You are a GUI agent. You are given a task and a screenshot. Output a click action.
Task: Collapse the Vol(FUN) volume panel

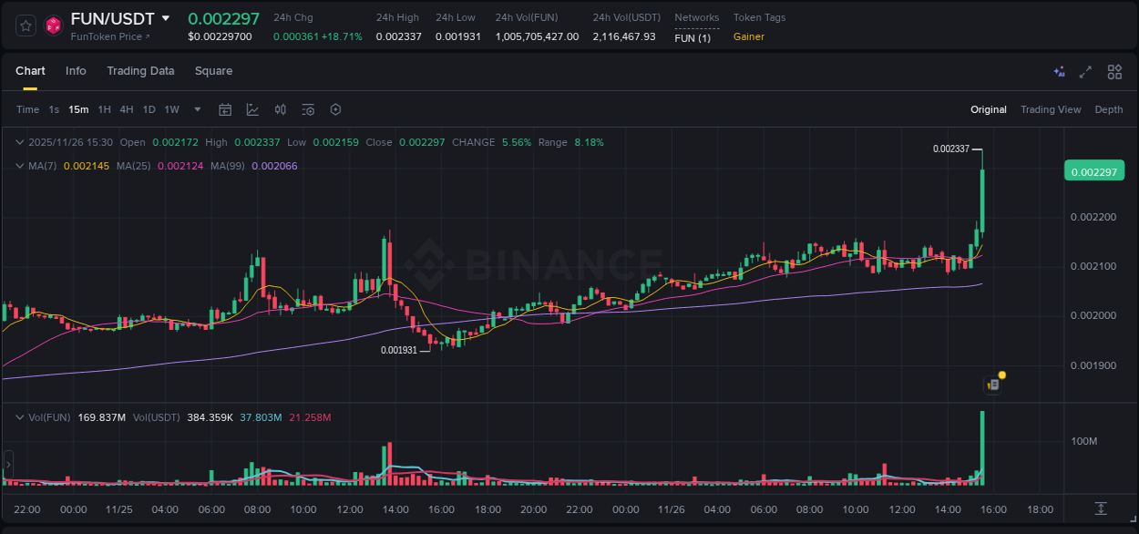[20, 416]
